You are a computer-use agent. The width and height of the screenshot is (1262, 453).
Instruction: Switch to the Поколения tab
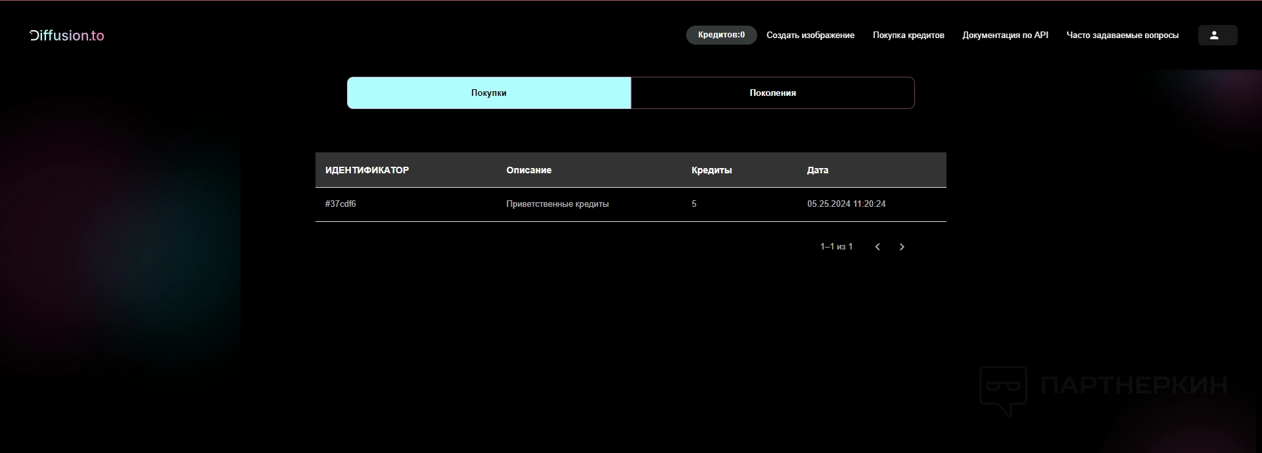coord(773,93)
